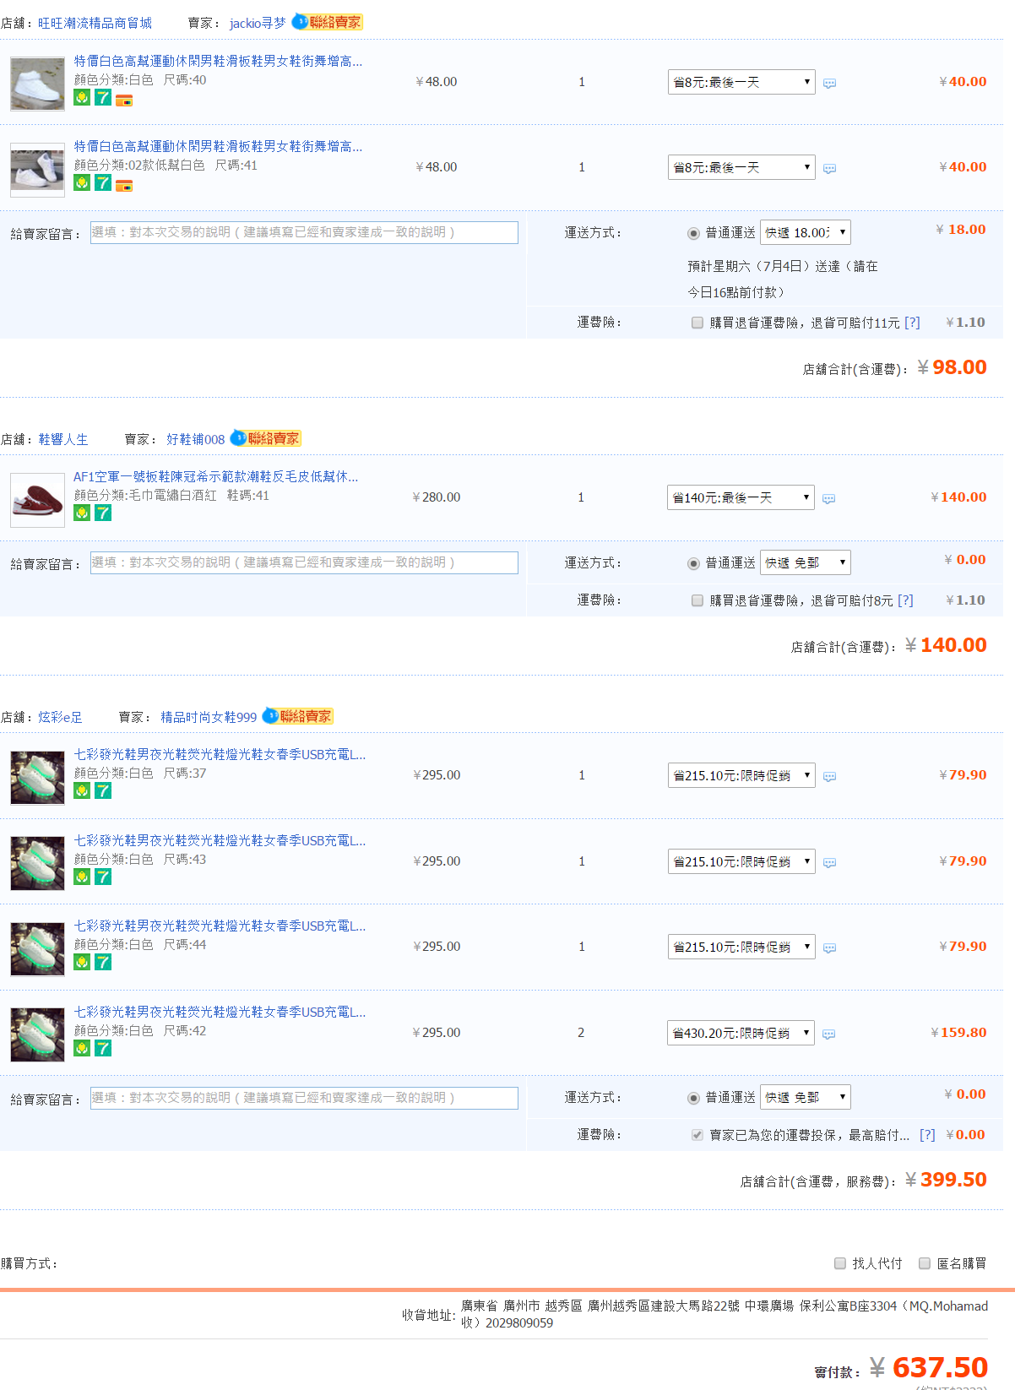The width and height of the screenshot is (1015, 1390).
Task: Click the 聯絡賣家 icon next to jackio寻梦
Action: tap(327, 22)
